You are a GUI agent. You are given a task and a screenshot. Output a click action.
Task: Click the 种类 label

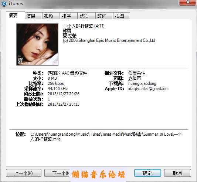coord(38,73)
